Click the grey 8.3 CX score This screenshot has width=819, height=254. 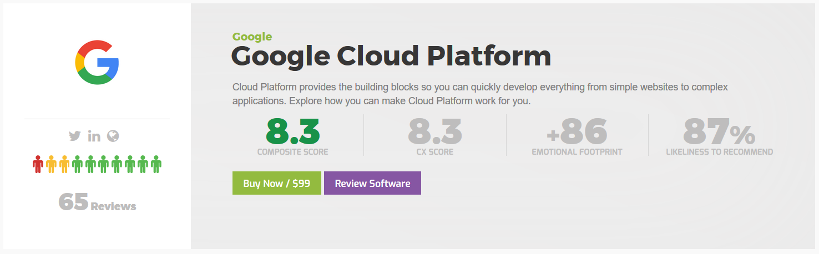coord(434,132)
